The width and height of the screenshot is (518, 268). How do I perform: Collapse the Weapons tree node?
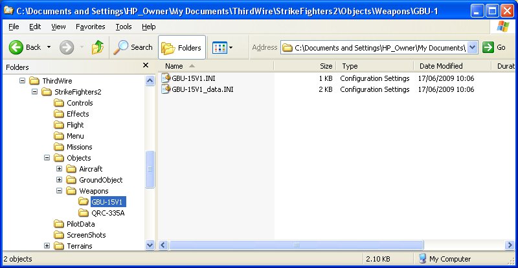[59, 191]
